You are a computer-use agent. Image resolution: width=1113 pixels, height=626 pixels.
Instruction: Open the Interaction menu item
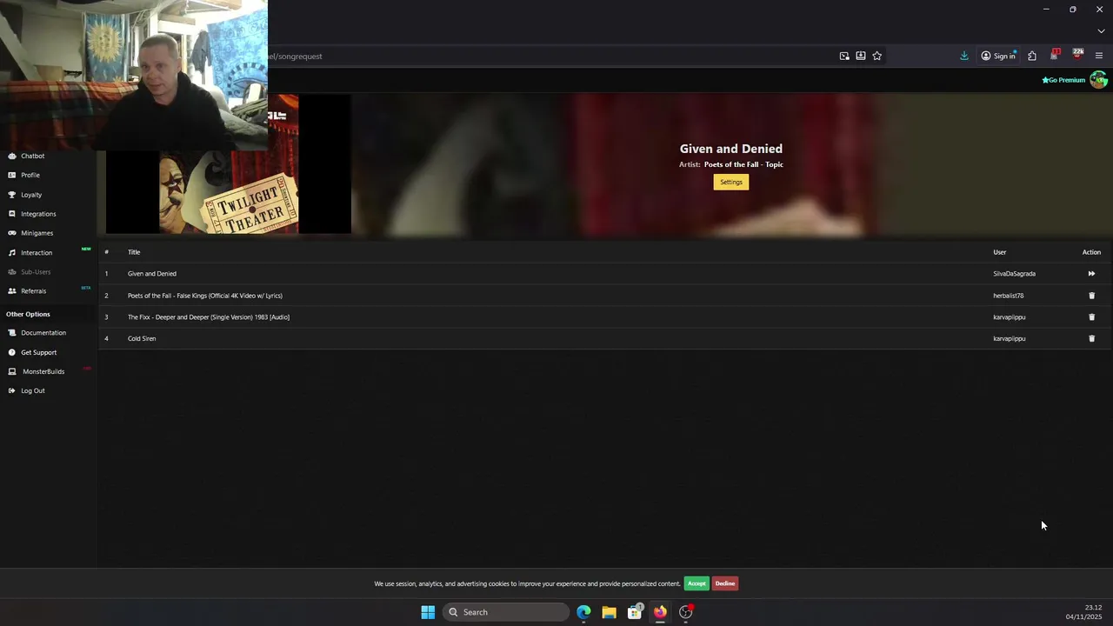37,253
